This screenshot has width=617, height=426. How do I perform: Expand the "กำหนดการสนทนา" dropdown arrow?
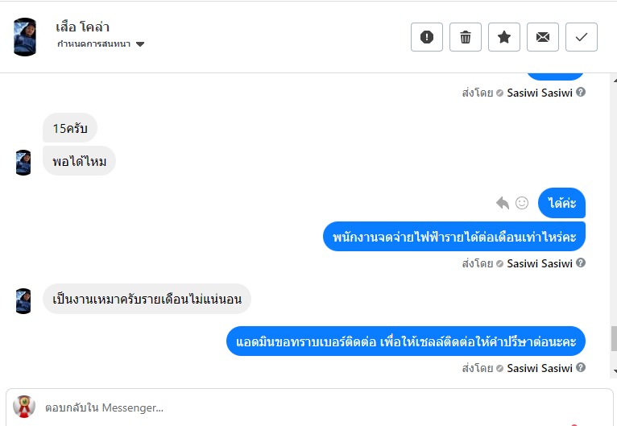140,44
